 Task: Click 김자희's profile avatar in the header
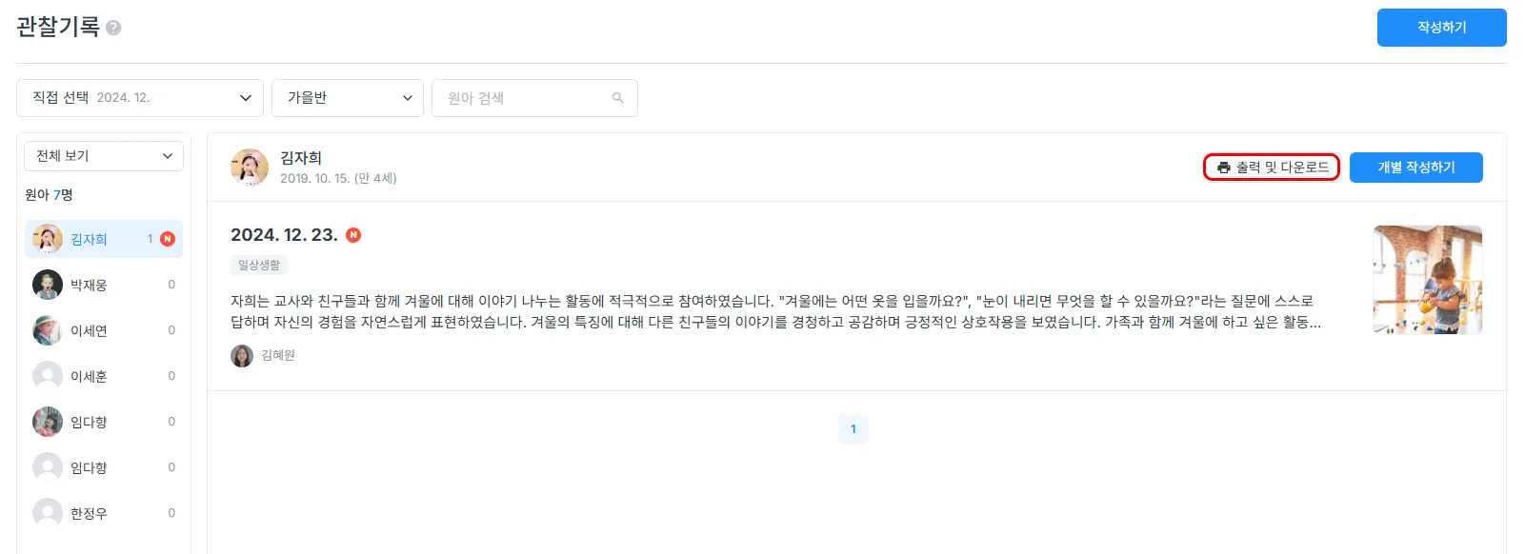click(x=250, y=168)
